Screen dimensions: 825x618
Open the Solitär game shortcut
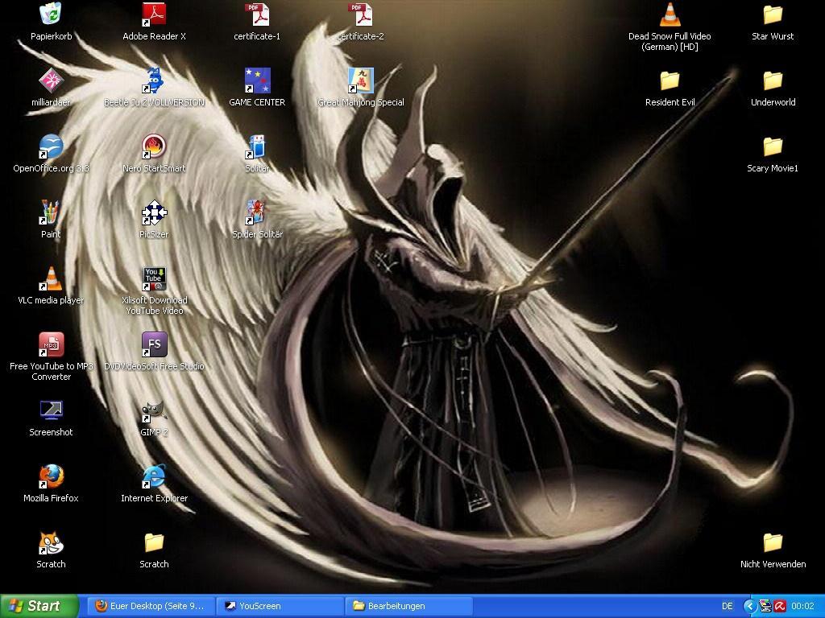(x=257, y=146)
